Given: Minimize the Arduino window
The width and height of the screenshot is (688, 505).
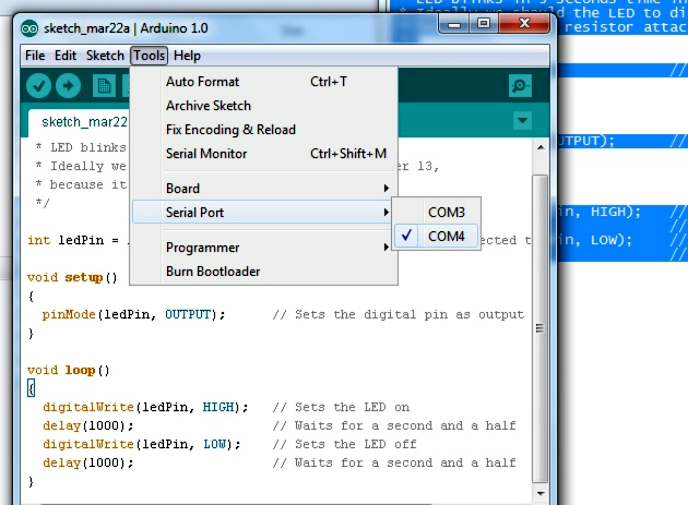Looking at the screenshot, I should pyautogui.click(x=454, y=24).
